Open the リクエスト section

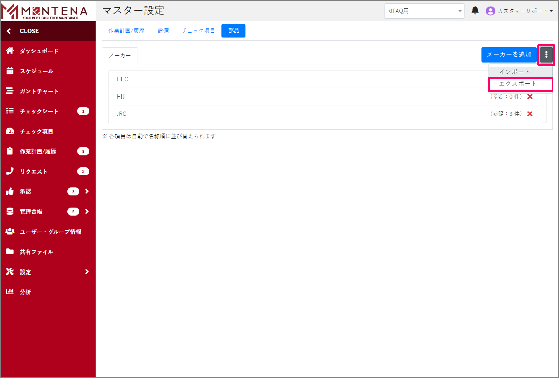(33, 171)
